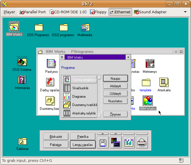Open the Player menu
The width and height of the screenshot is (191, 165).
pos(9,12)
